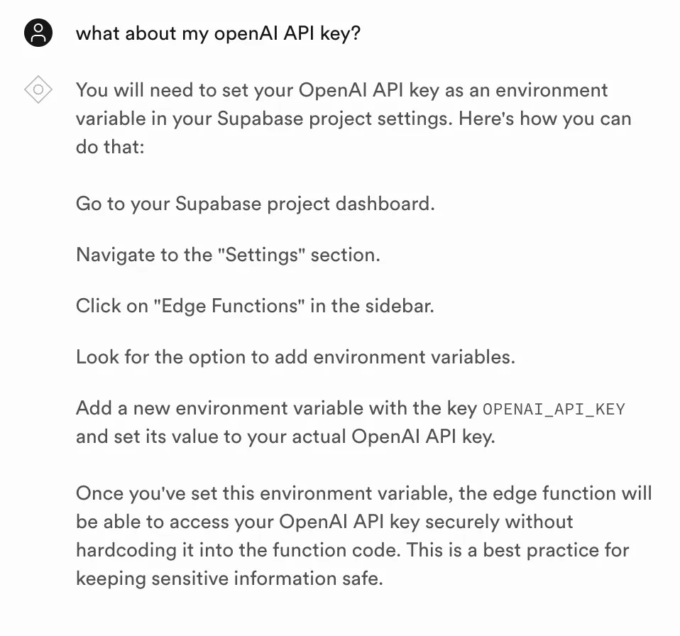The height and width of the screenshot is (636, 680).
Task: Click the intro sentence "You will need to set"
Action: point(353,119)
